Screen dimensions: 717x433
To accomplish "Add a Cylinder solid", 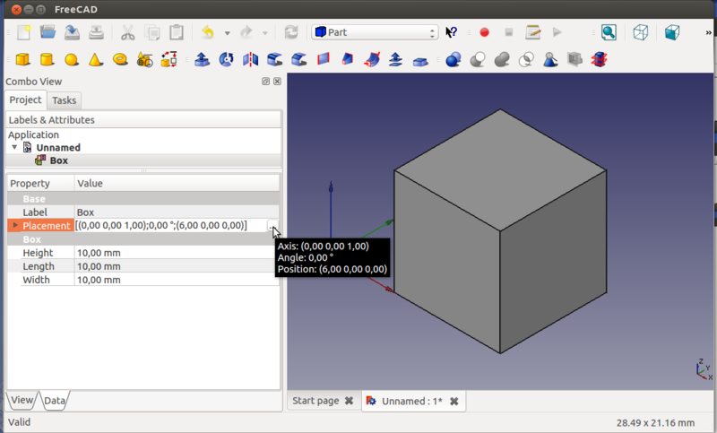I will tap(47, 60).
